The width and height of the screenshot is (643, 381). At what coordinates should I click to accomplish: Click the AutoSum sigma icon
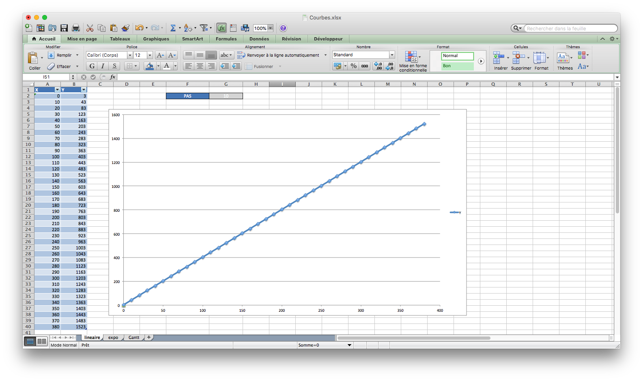(173, 28)
